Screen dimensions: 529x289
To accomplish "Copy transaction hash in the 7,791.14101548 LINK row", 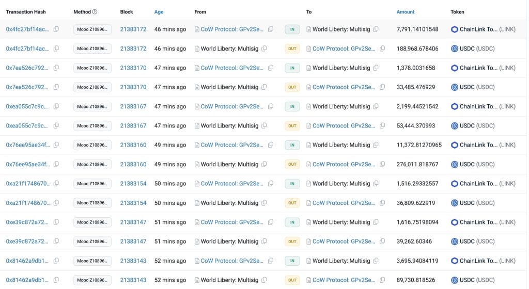I will (56, 29).
